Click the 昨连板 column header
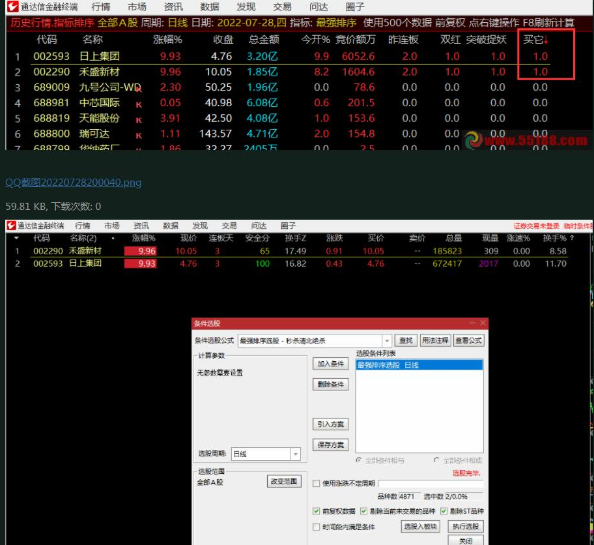 (x=403, y=40)
